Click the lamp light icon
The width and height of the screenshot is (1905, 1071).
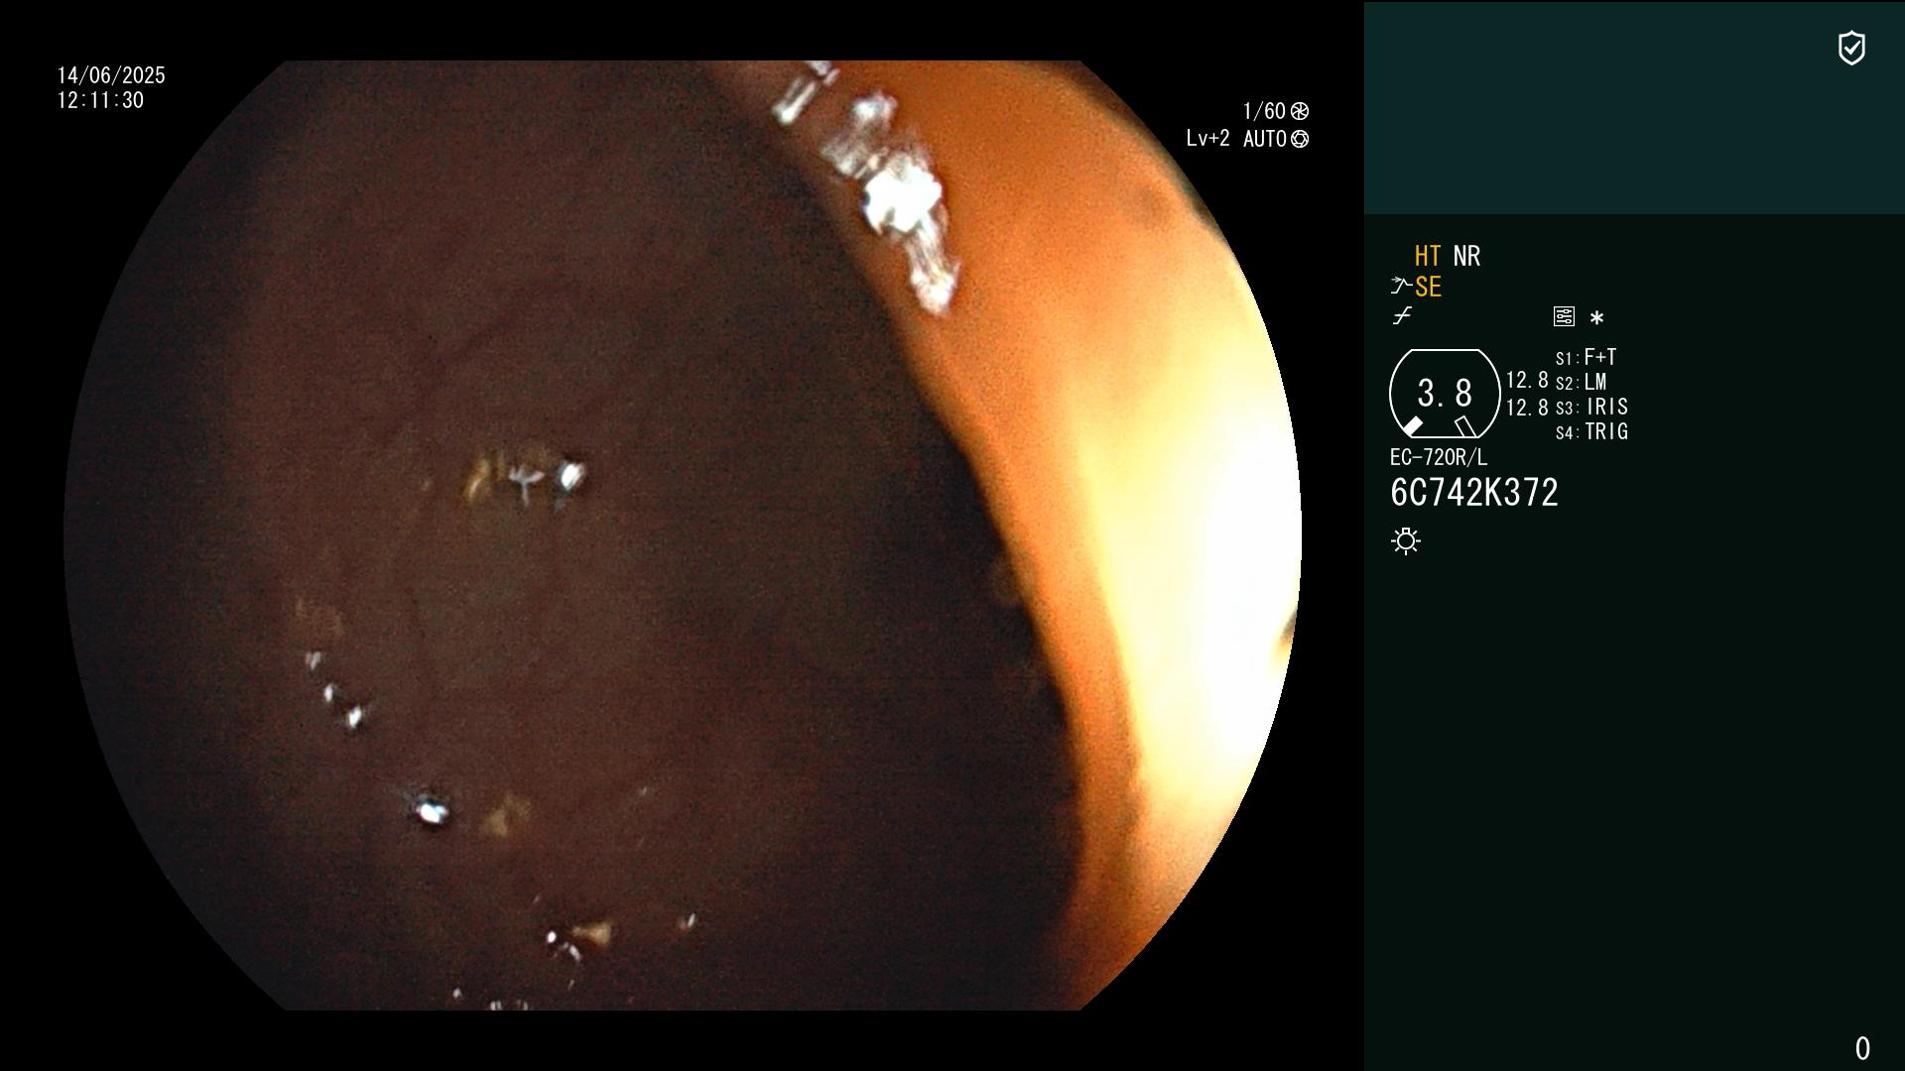click(1406, 540)
